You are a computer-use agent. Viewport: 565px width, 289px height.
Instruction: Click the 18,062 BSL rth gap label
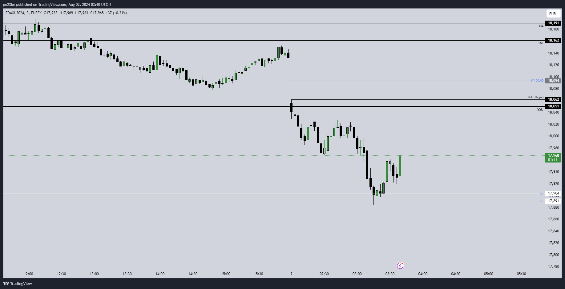click(553, 99)
